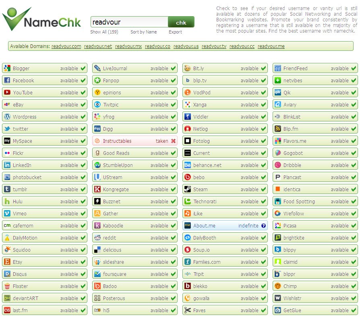Click the Flickr dots icon
The width and height of the screenshot is (360, 317).
pyautogui.click(x=7, y=153)
